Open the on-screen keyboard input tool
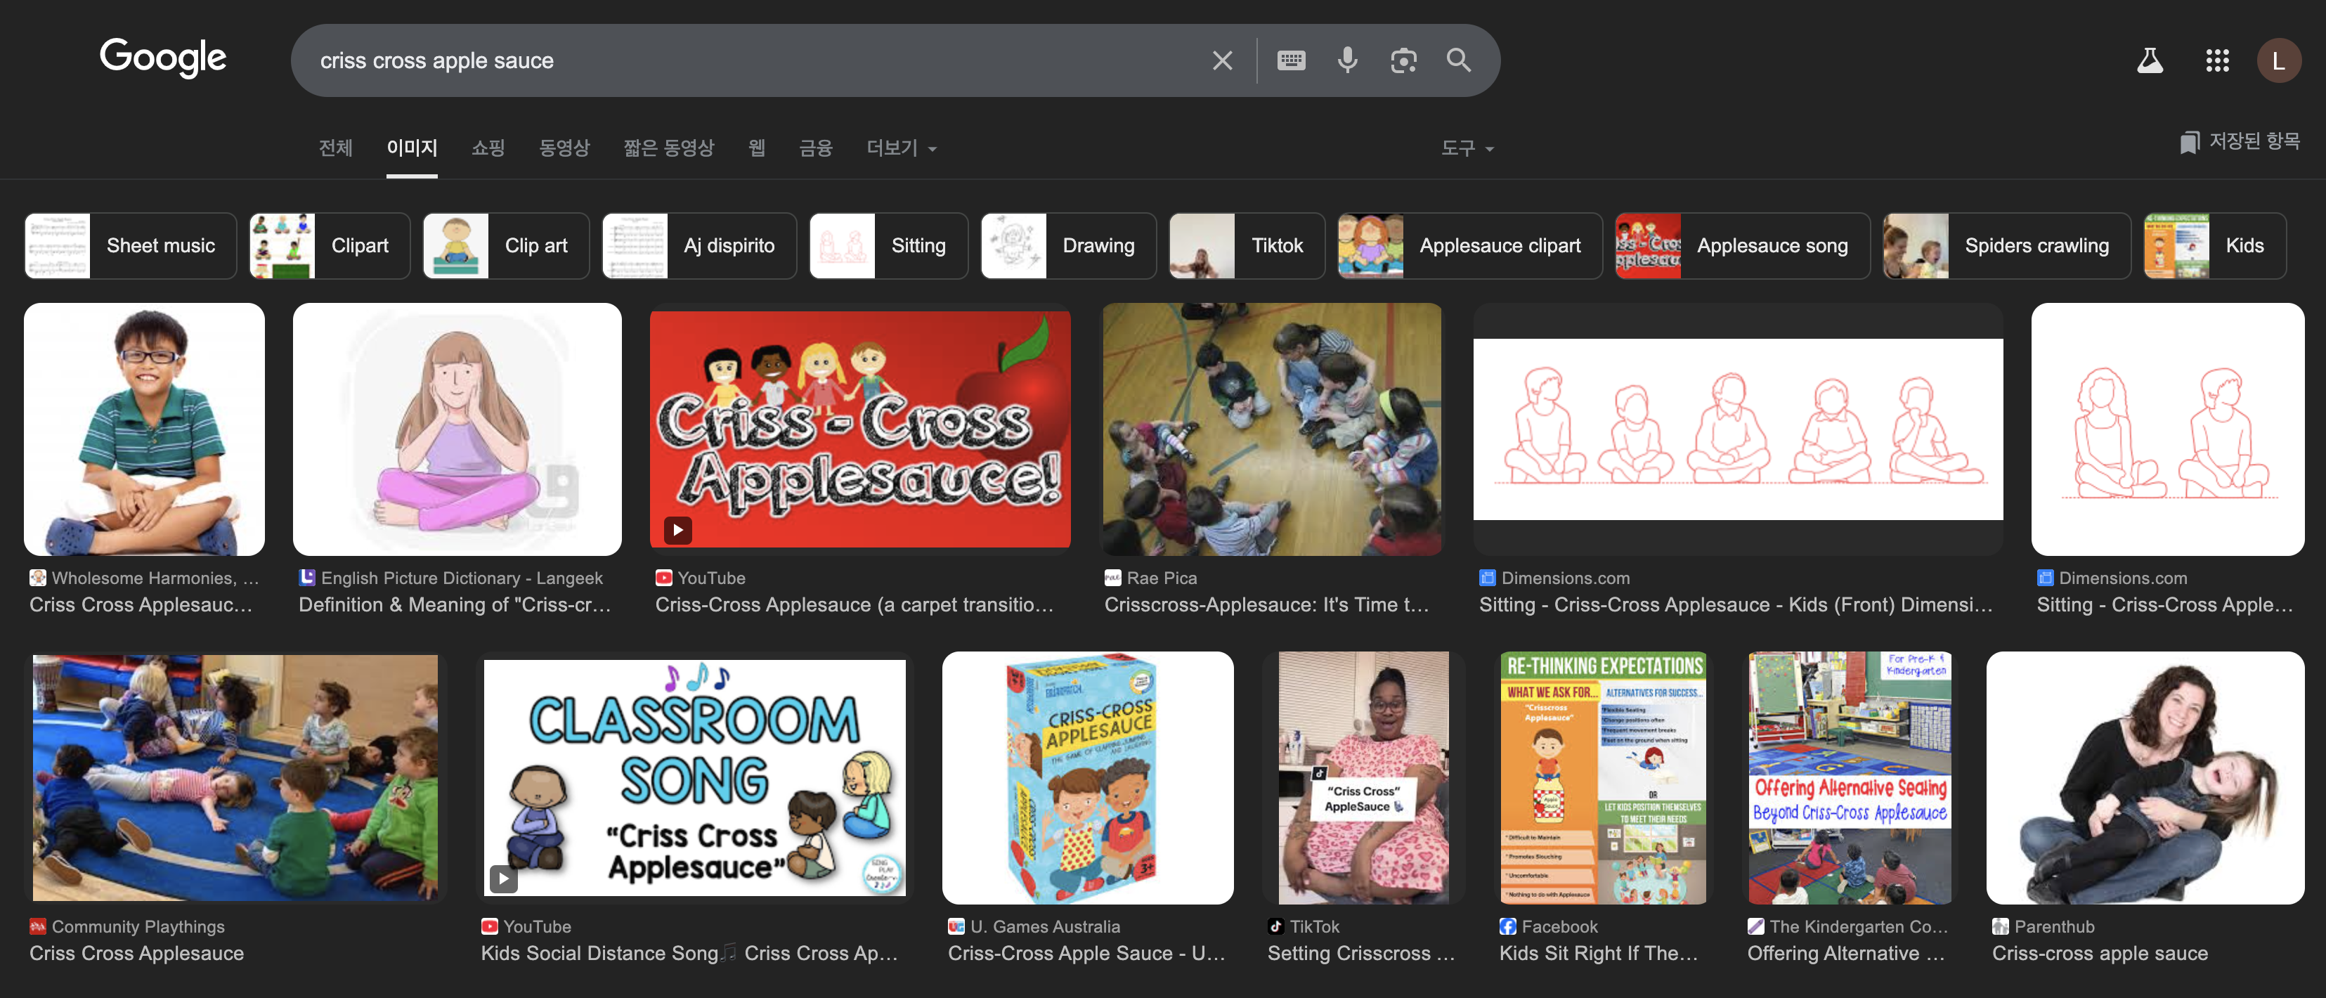The height and width of the screenshot is (998, 2326). tap(1290, 60)
